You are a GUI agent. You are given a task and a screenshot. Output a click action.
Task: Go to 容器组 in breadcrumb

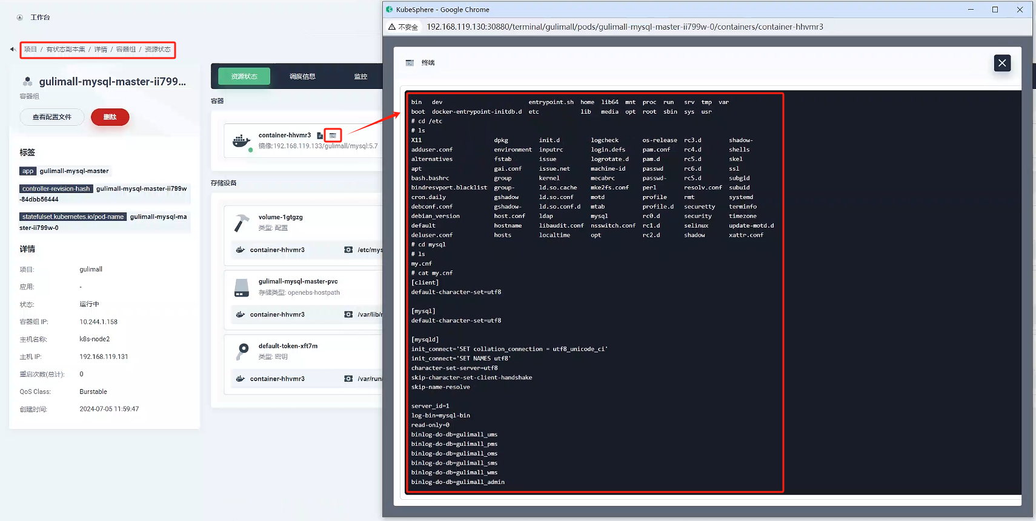click(126, 50)
